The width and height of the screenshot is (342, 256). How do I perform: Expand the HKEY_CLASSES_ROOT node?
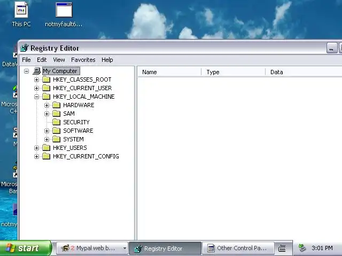(37, 79)
